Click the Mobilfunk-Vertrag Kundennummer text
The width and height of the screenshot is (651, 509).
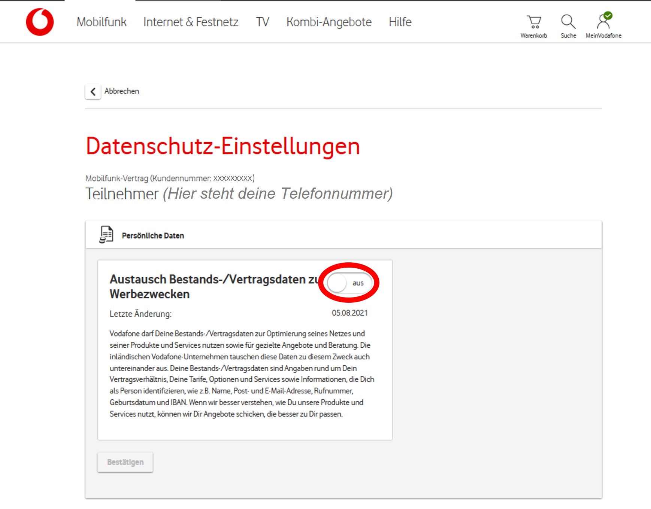(170, 178)
